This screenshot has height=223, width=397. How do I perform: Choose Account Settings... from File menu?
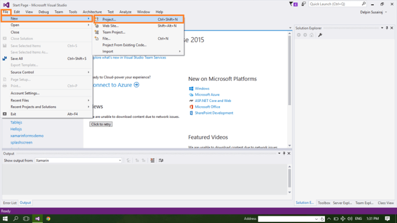(46, 93)
